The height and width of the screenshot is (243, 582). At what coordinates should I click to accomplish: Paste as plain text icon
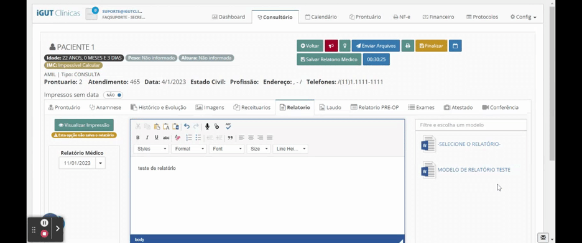coord(166,126)
